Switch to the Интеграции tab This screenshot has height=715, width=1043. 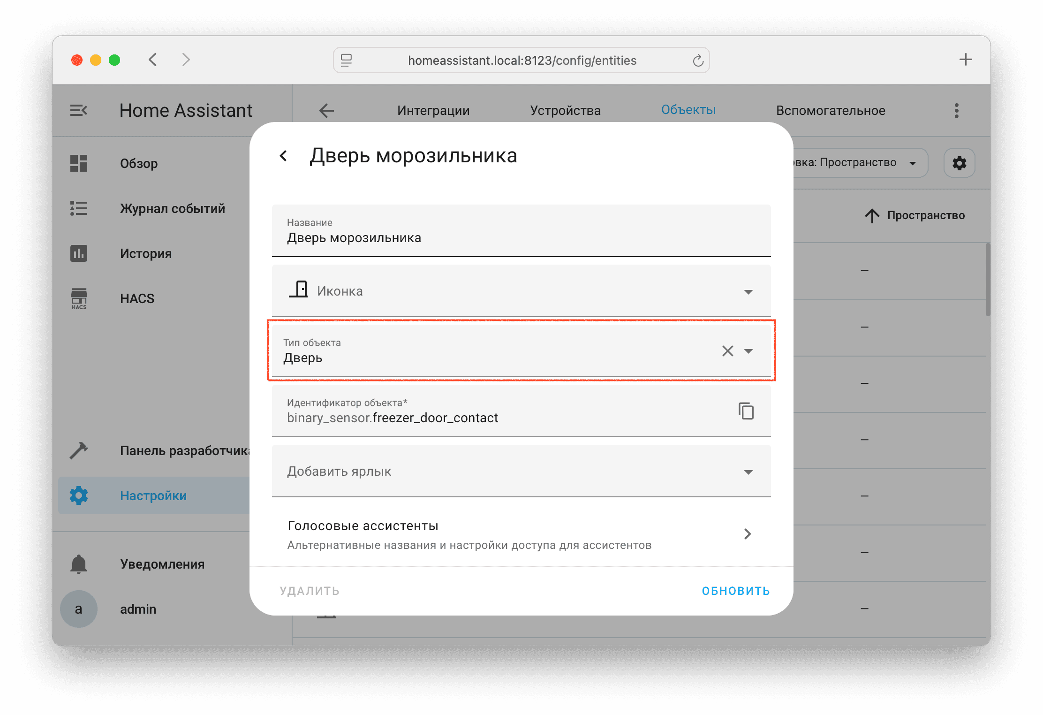433,111
